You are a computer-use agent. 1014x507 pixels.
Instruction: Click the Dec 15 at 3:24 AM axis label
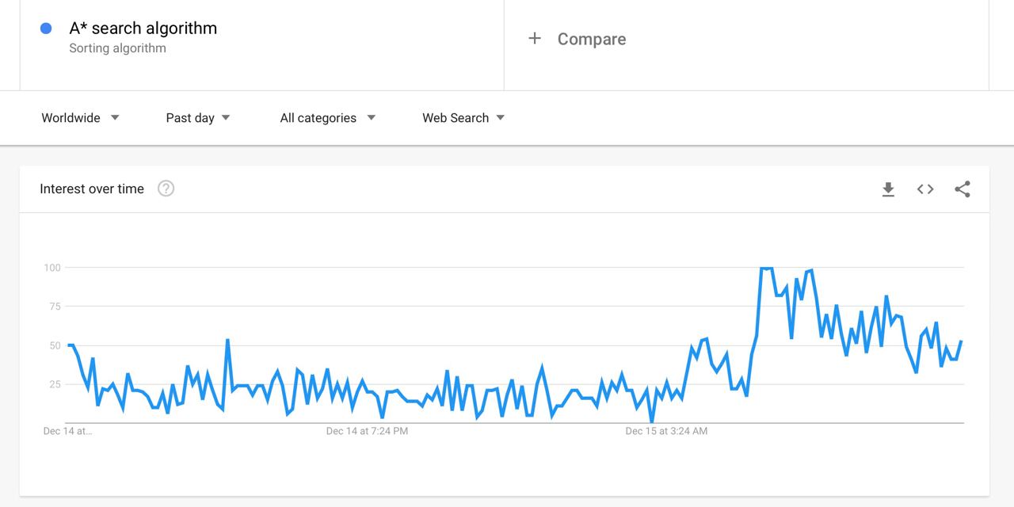(666, 431)
